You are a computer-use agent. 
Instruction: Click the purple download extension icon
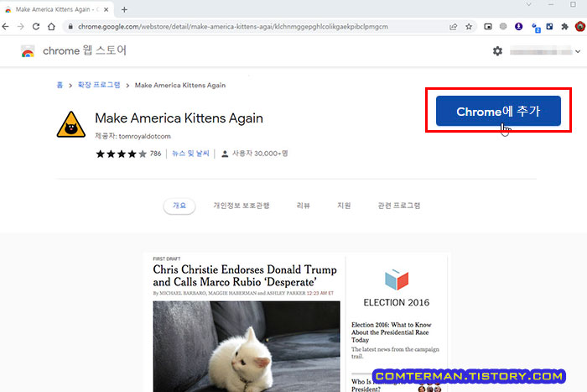518,26
